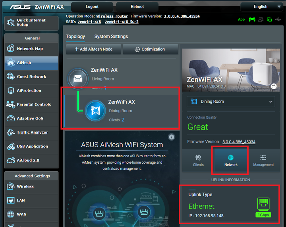The height and width of the screenshot is (227, 286).
Task: Select AiMesh in the sidebar
Action: [x=31, y=63]
